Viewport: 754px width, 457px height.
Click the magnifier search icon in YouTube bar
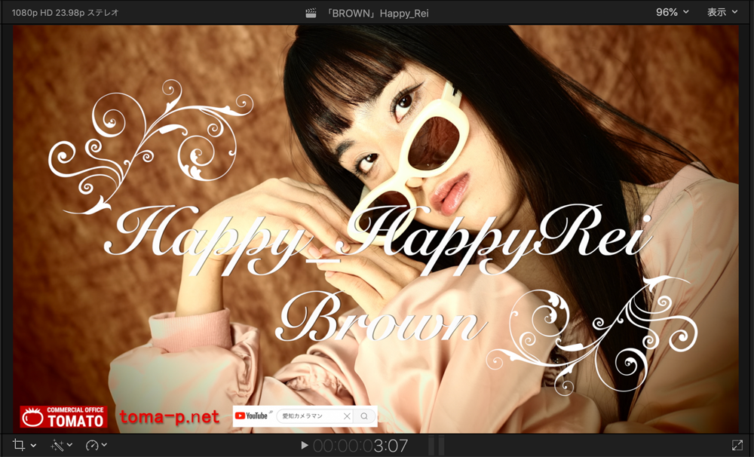pyautogui.click(x=364, y=416)
